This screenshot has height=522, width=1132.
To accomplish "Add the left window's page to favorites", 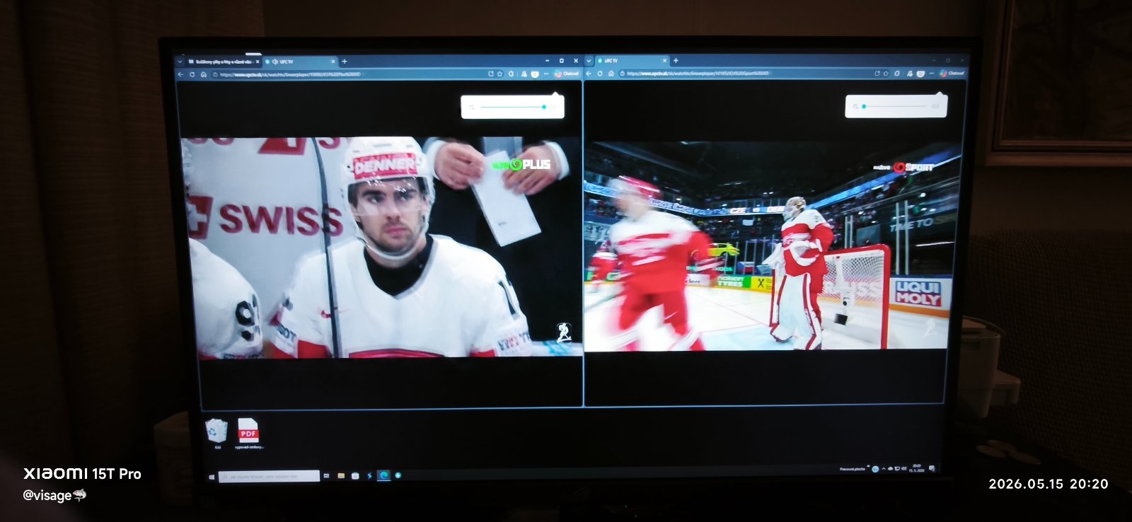I will pyautogui.click(x=500, y=74).
